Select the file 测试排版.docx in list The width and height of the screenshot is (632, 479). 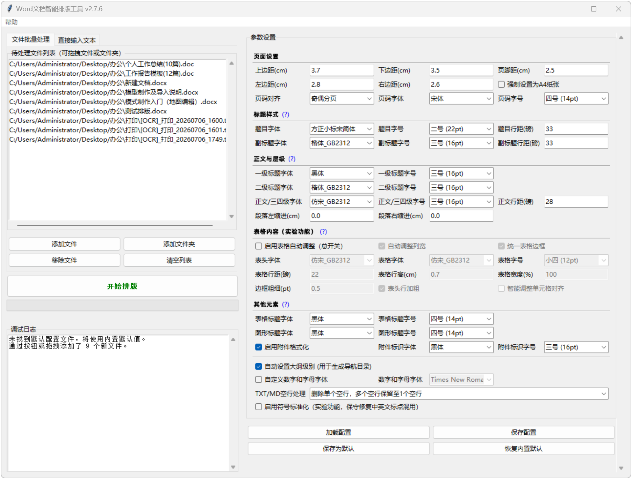(88, 111)
